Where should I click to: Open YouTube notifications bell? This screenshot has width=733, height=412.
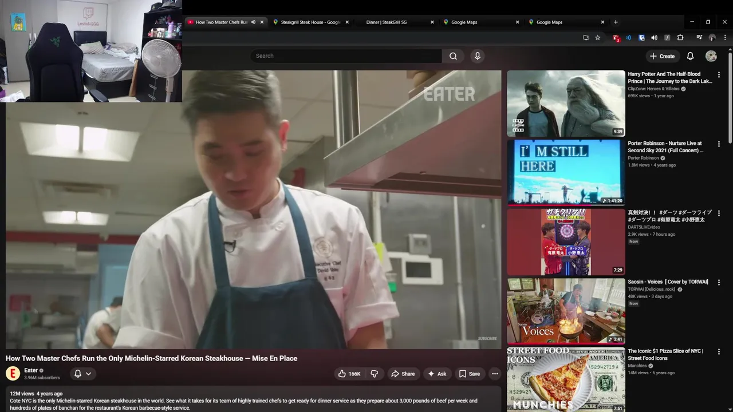tap(690, 56)
